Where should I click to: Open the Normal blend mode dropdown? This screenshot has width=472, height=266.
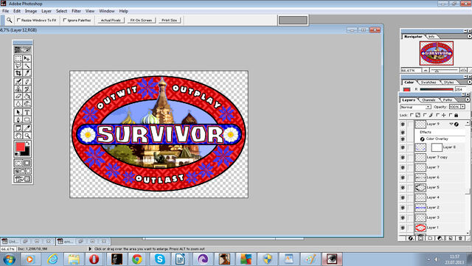[415, 107]
